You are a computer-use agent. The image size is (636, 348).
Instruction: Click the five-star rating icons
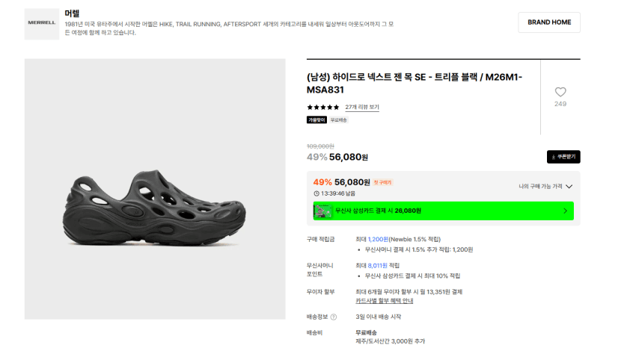[323, 108]
